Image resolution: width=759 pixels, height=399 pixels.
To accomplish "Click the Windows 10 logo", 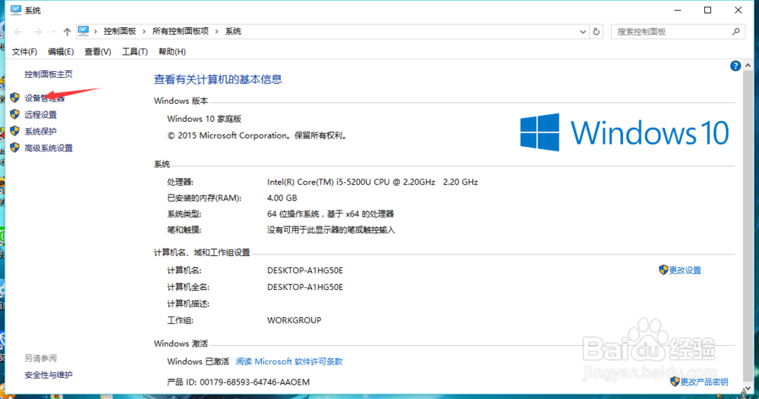I will pos(625,132).
